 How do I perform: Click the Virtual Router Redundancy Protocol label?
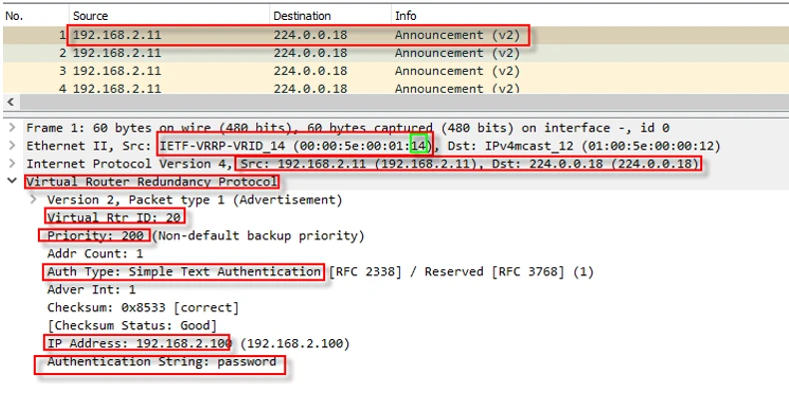click(152, 182)
